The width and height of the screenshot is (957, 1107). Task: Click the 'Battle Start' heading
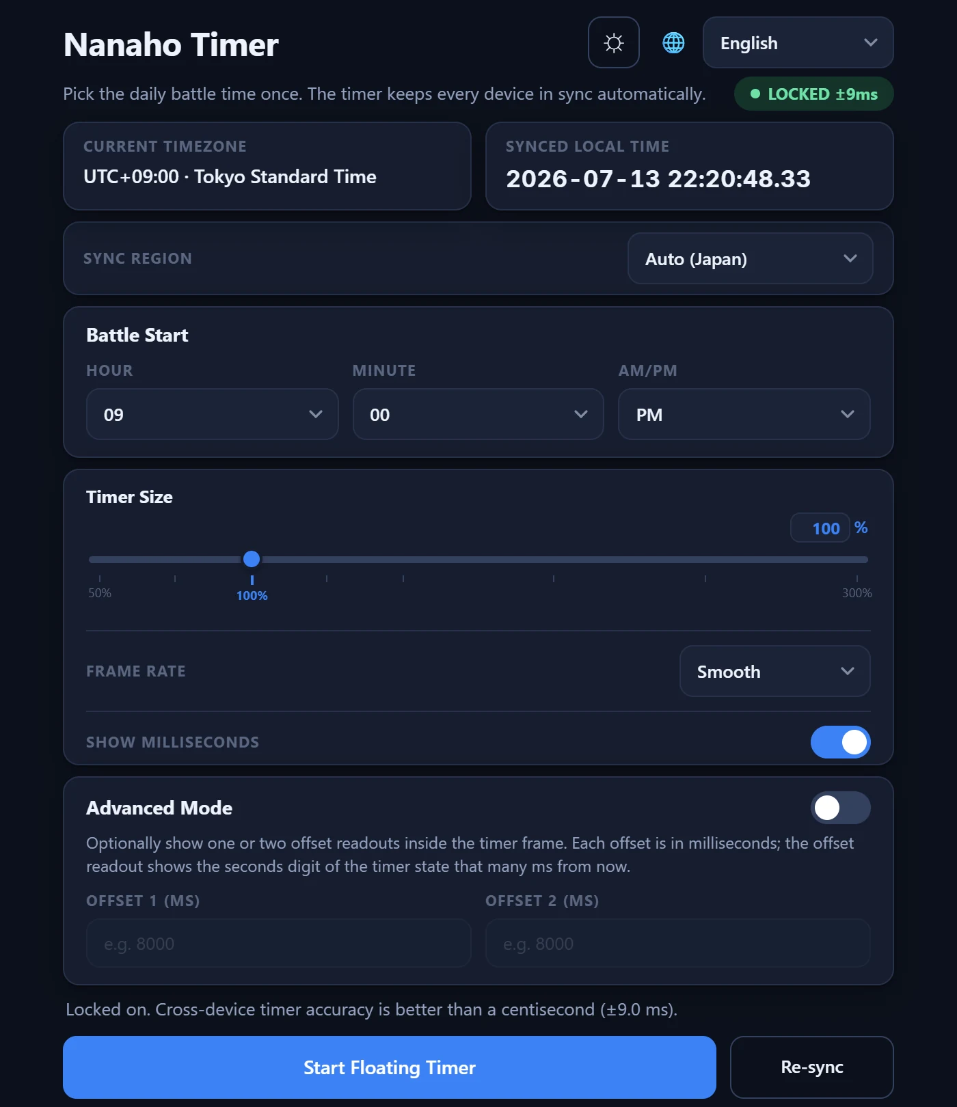click(x=137, y=335)
